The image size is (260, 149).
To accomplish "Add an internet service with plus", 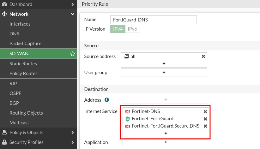I will [x=166, y=133].
